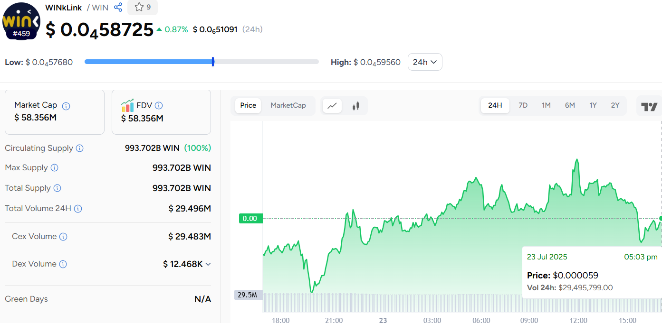The width and height of the screenshot is (662, 323).
Task: Click Total Volume 24H info icon
Action: (78, 209)
